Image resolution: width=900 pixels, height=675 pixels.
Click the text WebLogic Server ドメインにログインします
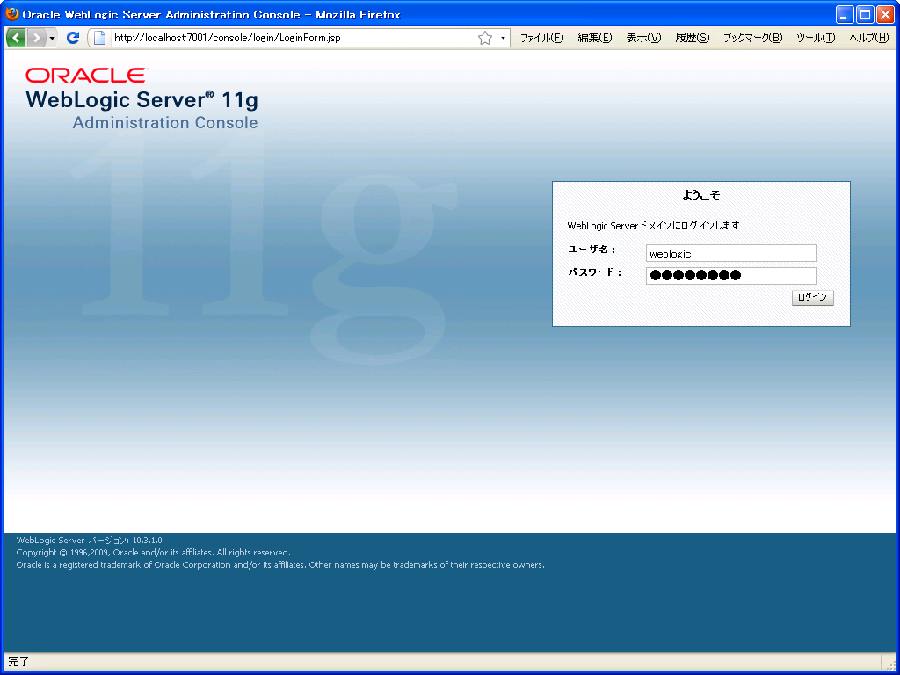point(653,226)
